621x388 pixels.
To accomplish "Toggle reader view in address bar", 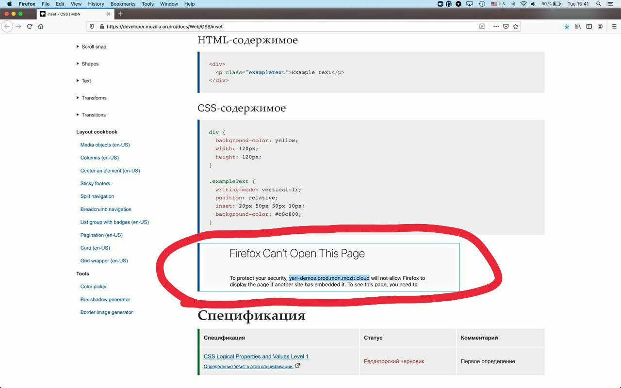I will (482, 27).
